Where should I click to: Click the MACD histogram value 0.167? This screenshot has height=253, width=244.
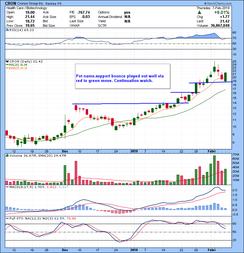[x=64, y=187]
